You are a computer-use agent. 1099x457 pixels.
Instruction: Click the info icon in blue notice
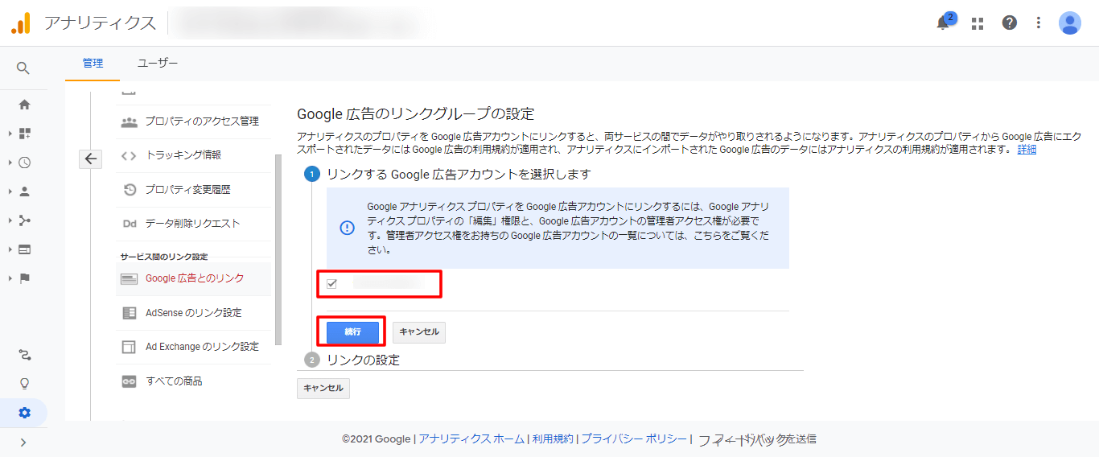(x=347, y=228)
